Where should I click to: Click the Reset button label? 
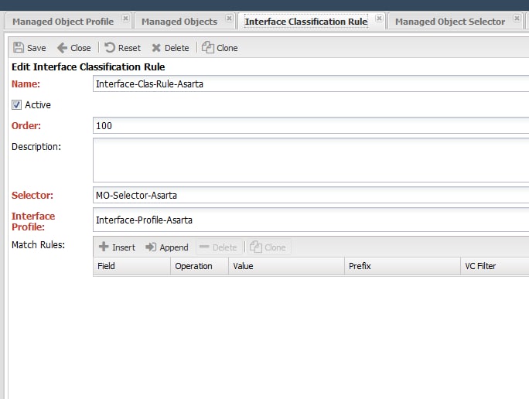(x=129, y=48)
